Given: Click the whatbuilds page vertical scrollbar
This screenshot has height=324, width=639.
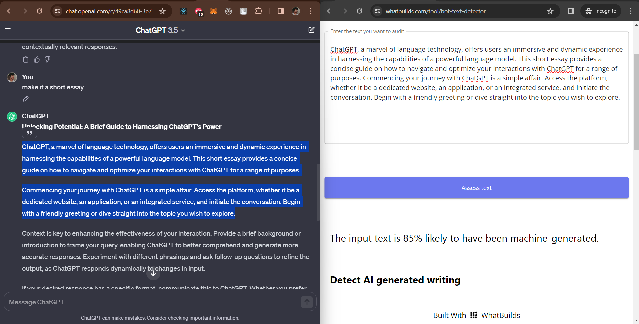Looking at the screenshot, I should coord(636,102).
